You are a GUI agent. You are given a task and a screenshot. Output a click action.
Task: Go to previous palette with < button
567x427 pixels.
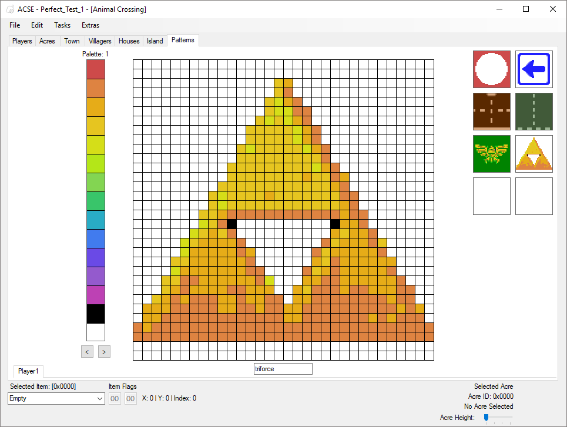click(x=87, y=351)
